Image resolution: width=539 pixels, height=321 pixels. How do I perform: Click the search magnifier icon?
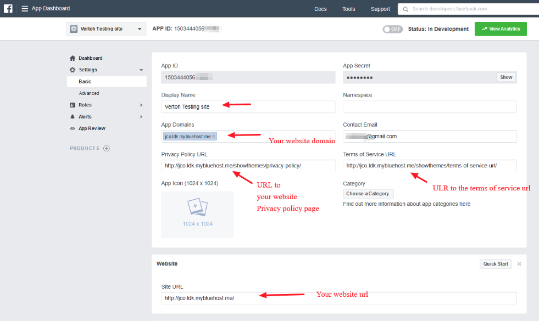pyautogui.click(x=405, y=9)
